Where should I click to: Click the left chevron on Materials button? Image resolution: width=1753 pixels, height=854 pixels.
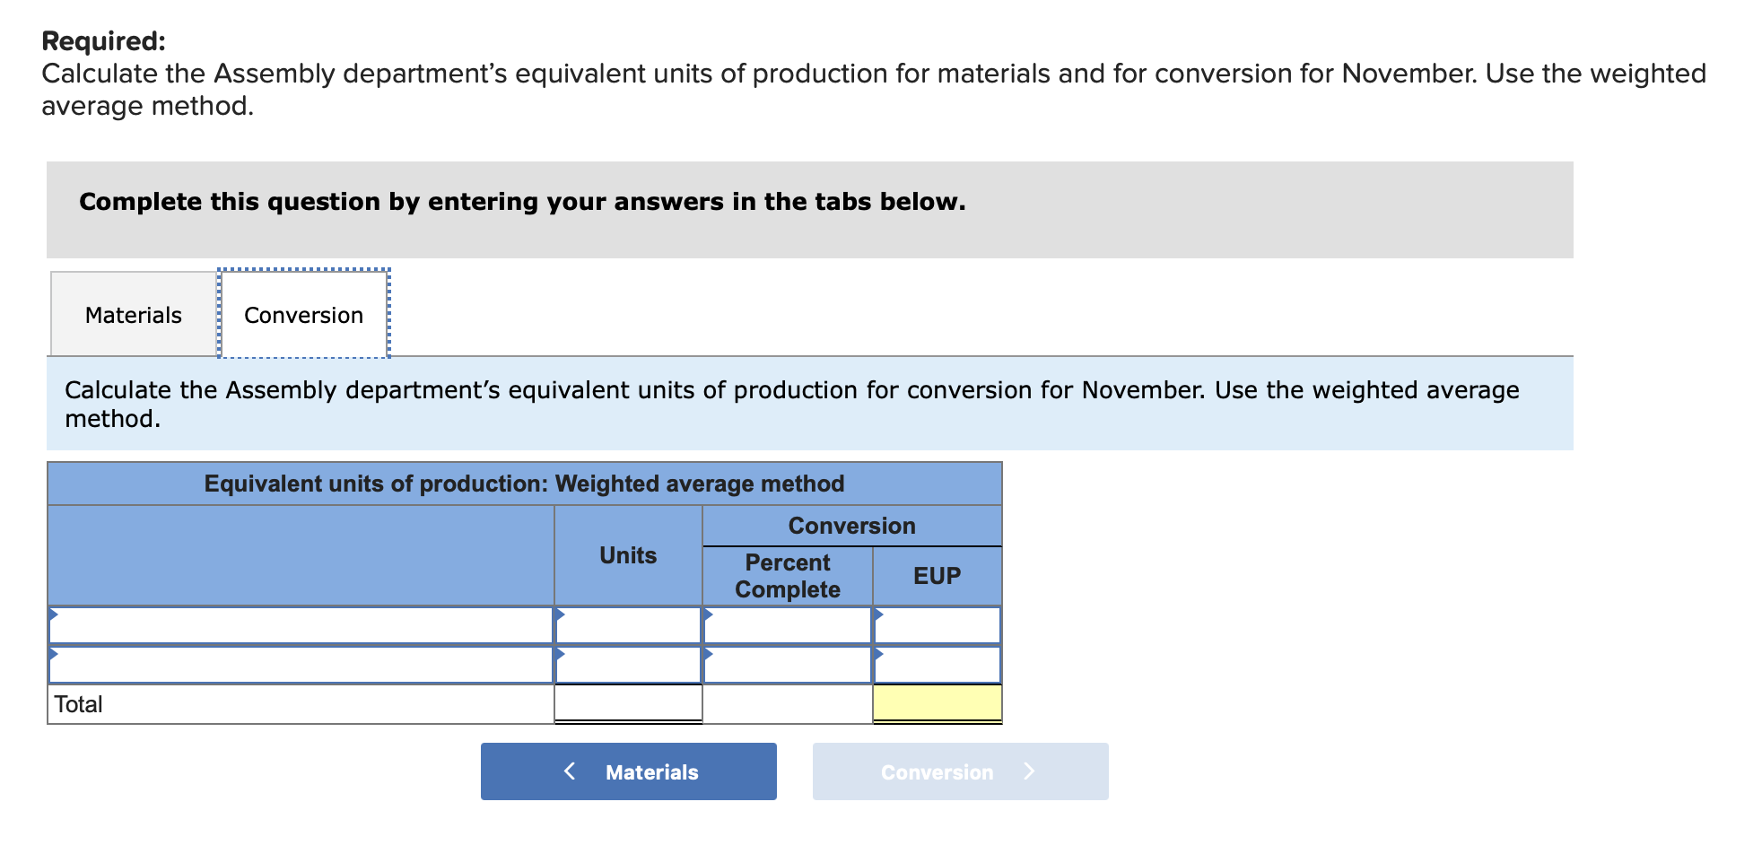pyautogui.click(x=570, y=771)
